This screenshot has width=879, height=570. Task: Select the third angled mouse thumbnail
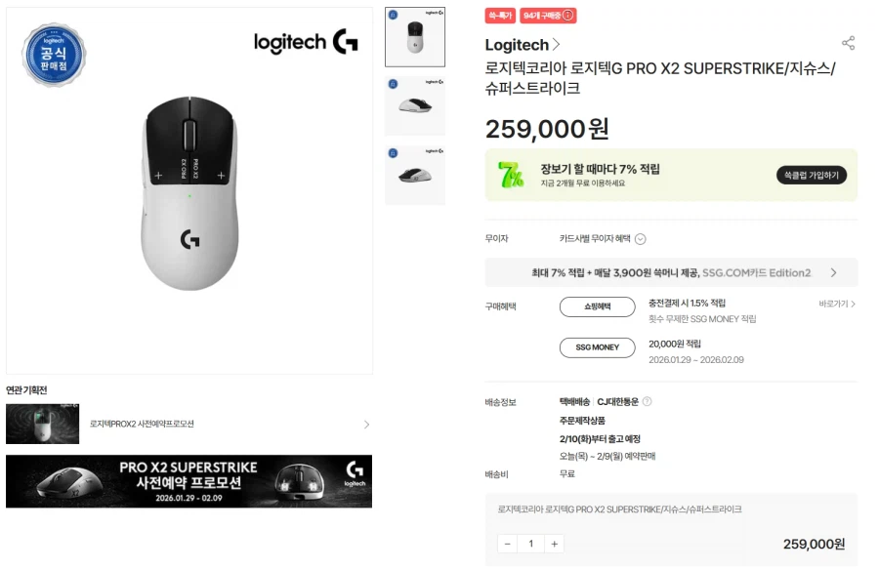coord(415,175)
